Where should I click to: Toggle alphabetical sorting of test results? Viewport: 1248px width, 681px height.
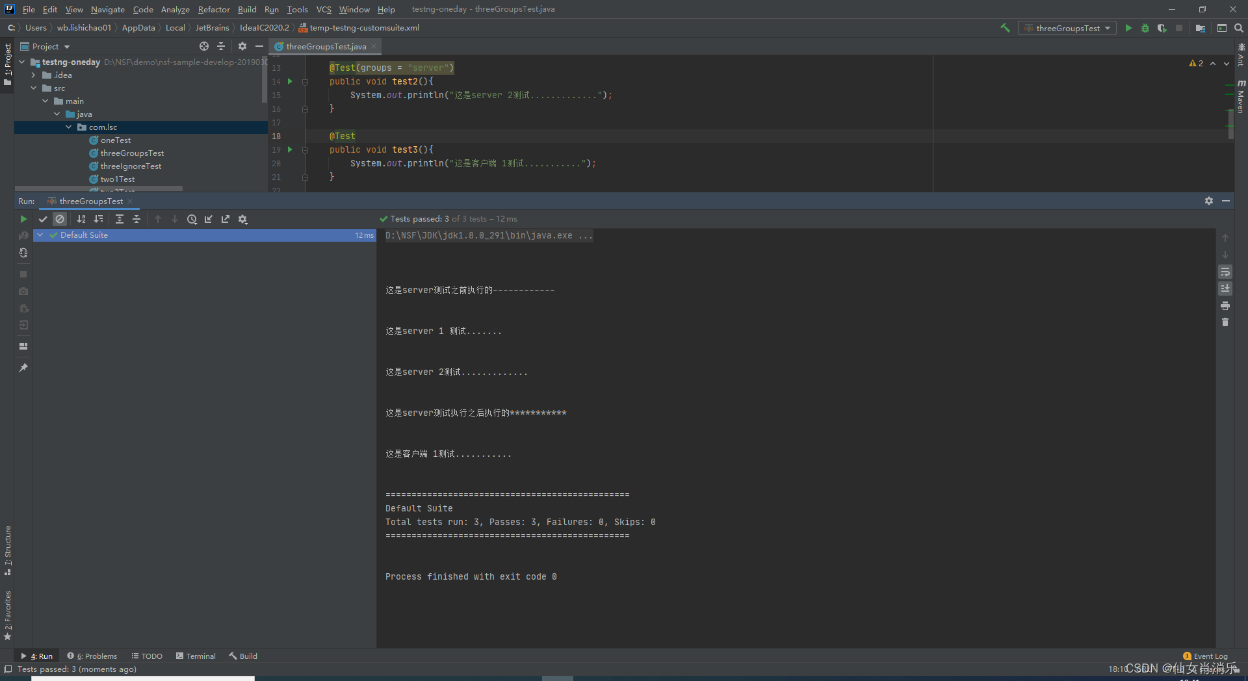coord(81,219)
